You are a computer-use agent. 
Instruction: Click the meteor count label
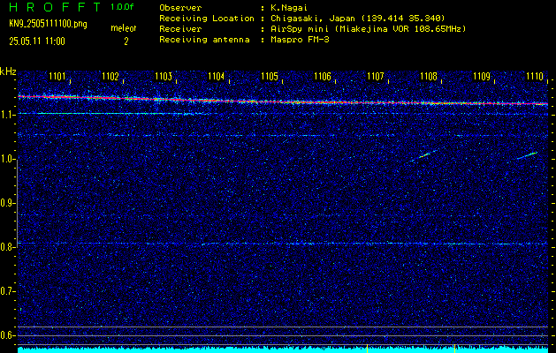click(x=124, y=28)
